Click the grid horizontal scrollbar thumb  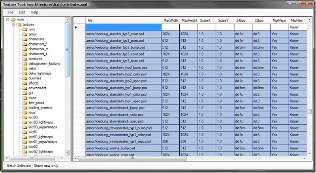133,158
